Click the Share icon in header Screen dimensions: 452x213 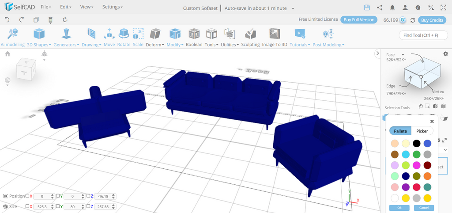pos(380,8)
